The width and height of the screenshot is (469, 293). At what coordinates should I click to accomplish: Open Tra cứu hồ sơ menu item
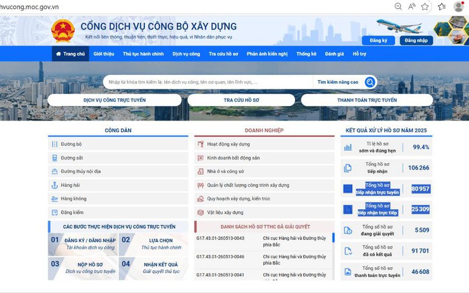coord(223,54)
